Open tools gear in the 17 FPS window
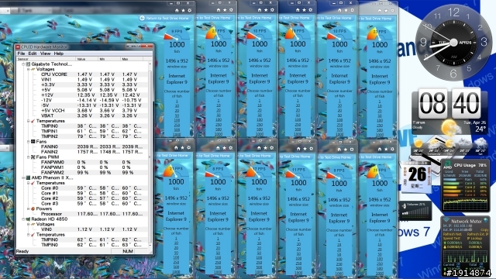 272,148
